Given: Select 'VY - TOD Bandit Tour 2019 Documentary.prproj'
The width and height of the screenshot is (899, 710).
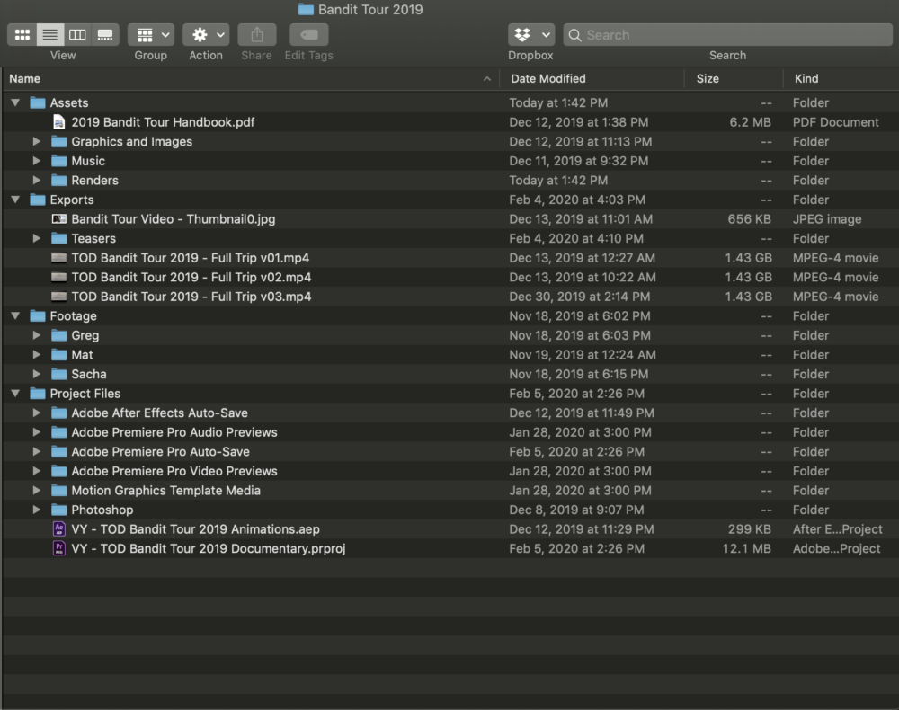Looking at the screenshot, I should 209,548.
